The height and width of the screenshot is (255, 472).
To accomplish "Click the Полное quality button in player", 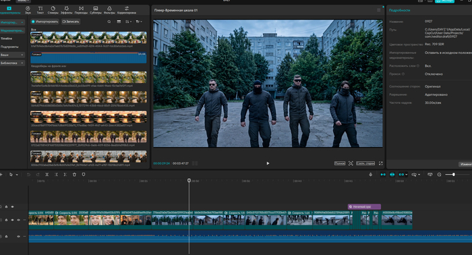I will click(x=340, y=163).
